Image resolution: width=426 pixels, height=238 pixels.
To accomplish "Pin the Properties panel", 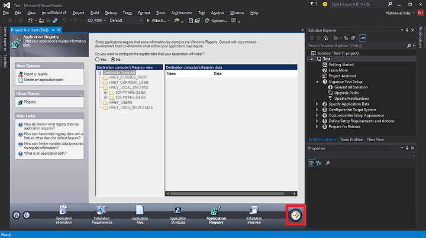I will (407, 148).
